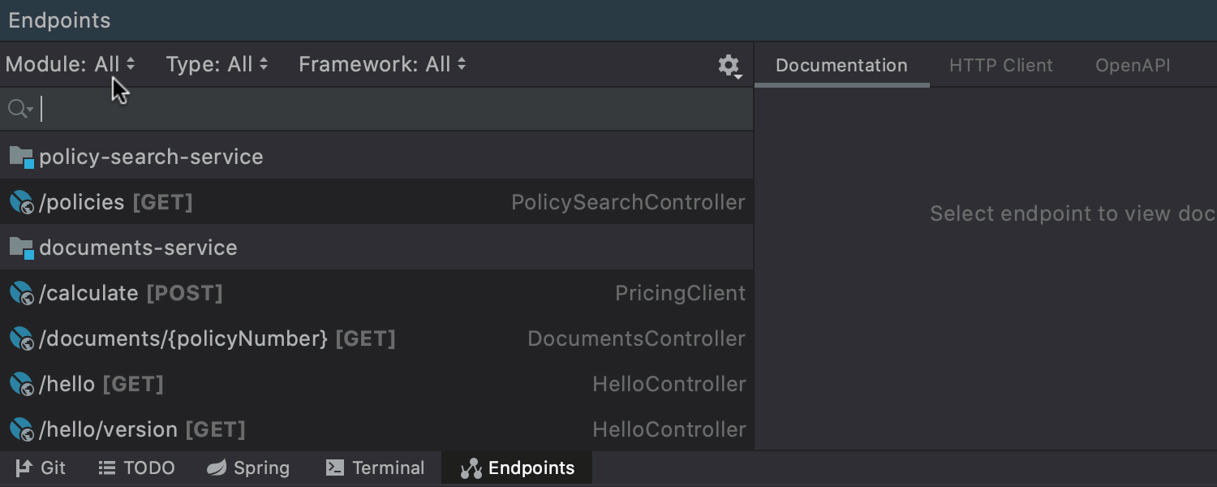Open the Terminal tool window
This screenshot has height=487, width=1217.
pos(375,468)
